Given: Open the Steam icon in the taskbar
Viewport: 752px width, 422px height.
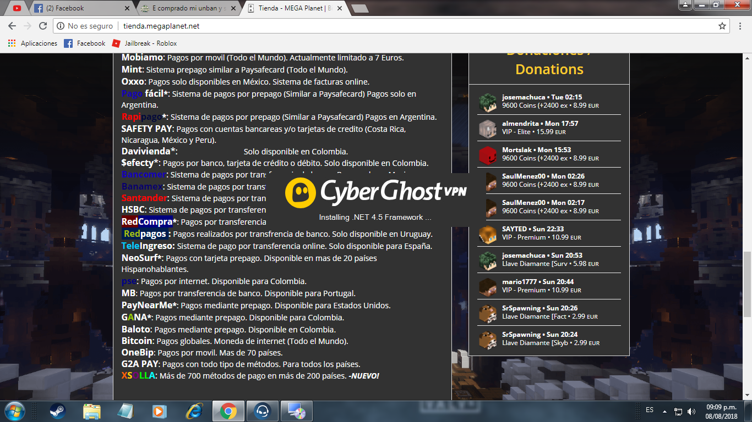Looking at the screenshot, I should (x=57, y=411).
